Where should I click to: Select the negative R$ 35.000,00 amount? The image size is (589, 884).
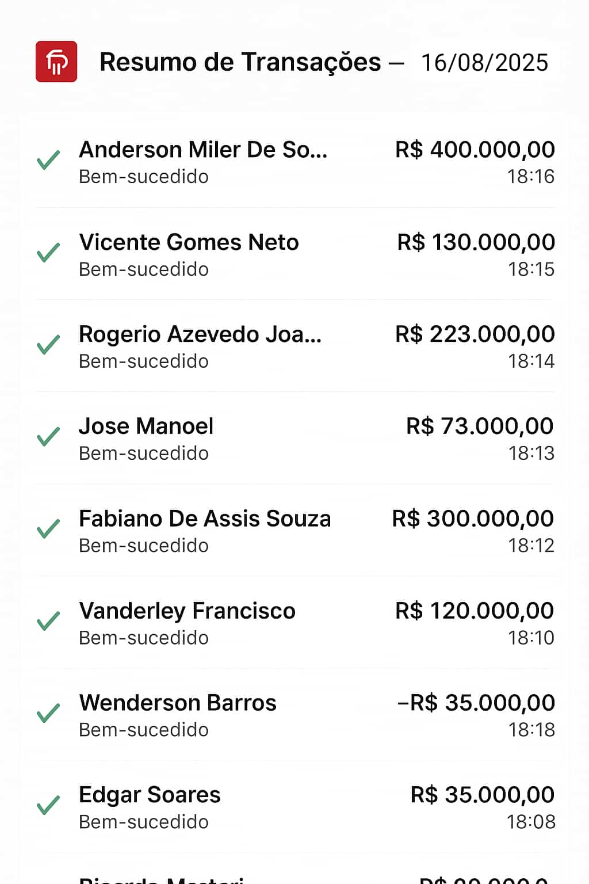476,703
